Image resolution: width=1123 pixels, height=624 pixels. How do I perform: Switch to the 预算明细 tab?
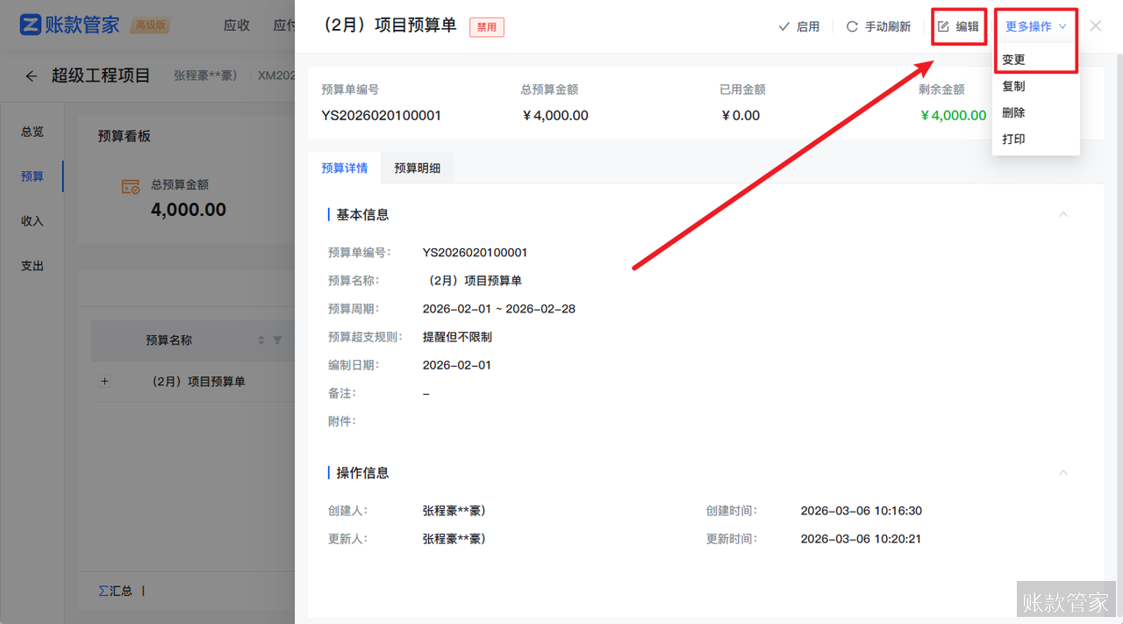(417, 168)
